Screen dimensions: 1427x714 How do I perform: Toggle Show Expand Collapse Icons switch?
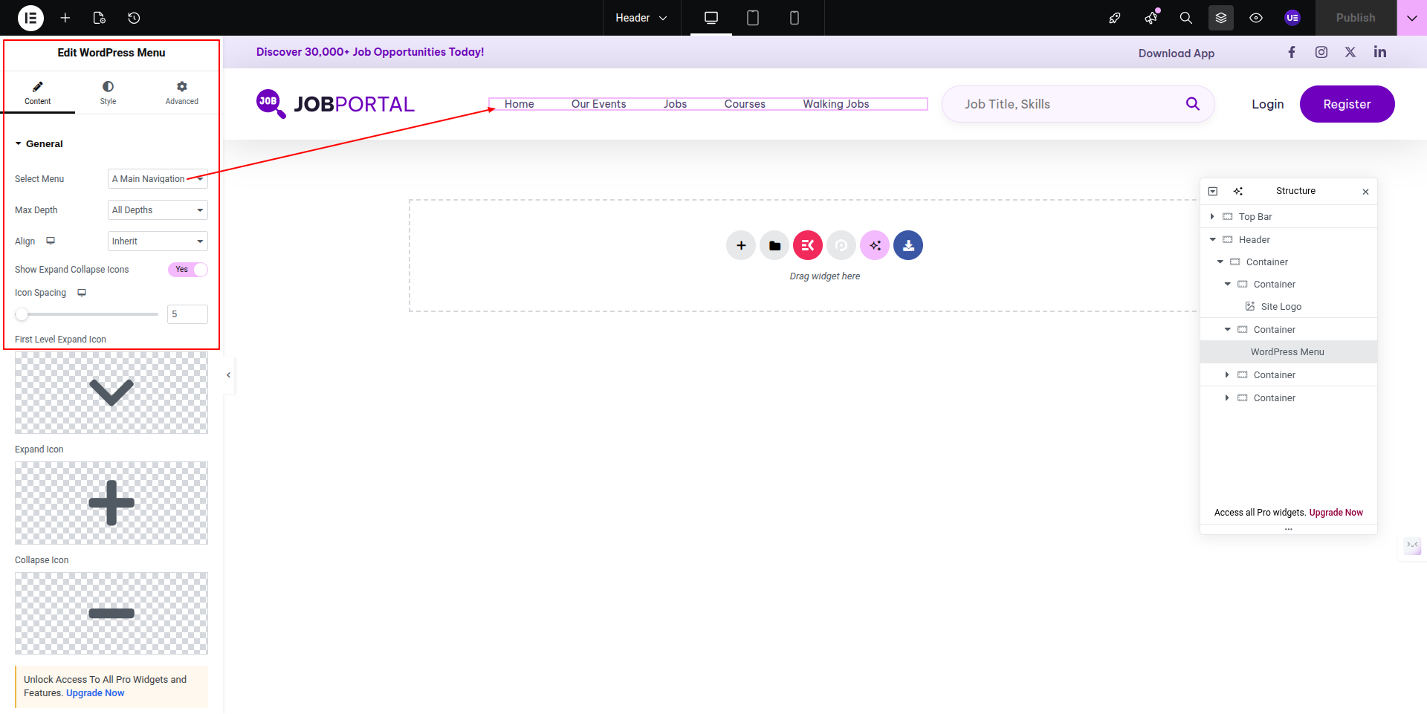click(x=188, y=270)
